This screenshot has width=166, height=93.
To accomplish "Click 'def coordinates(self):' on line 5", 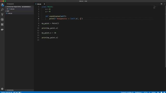I will pyautogui.click(x=56, y=16).
